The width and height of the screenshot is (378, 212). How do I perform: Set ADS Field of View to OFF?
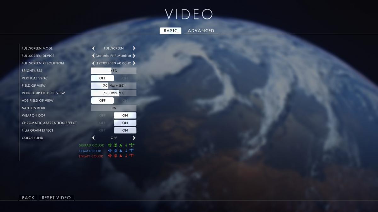pyautogui.click(x=102, y=101)
